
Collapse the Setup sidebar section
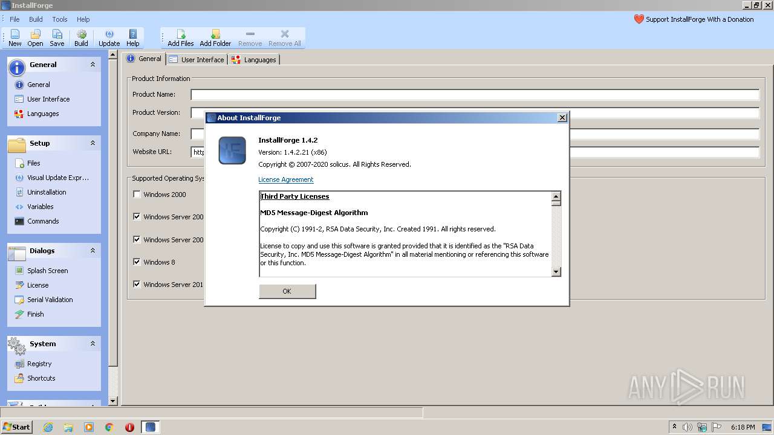(93, 143)
